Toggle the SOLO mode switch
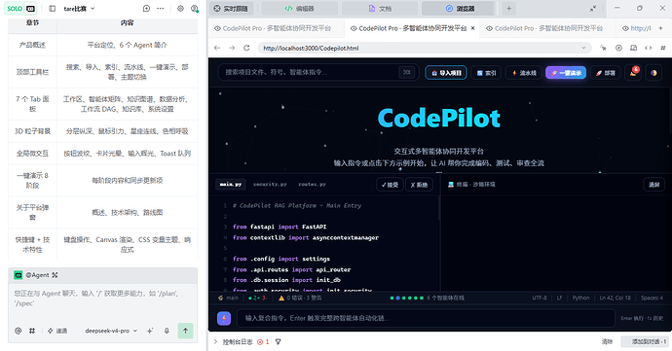The height and width of the screenshot is (351, 672). 20,9
